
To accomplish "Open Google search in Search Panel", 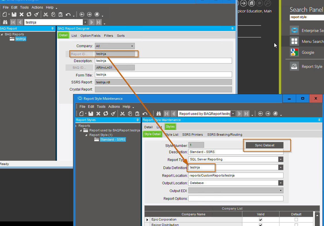I will [x=308, y=52].
